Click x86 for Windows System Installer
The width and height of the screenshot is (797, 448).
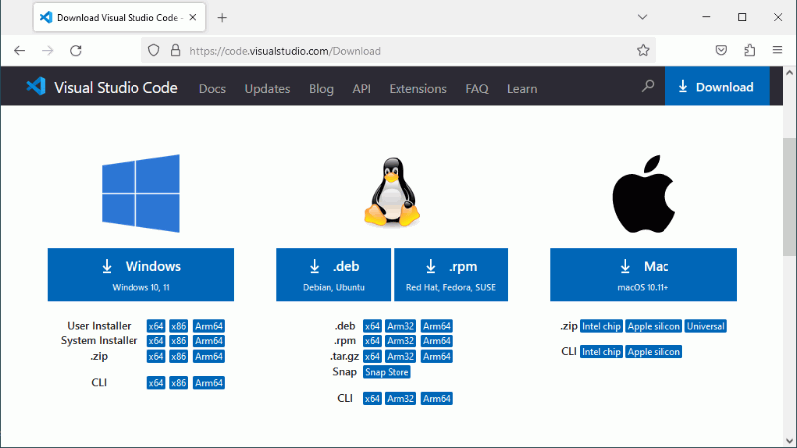tap(179, 341)
